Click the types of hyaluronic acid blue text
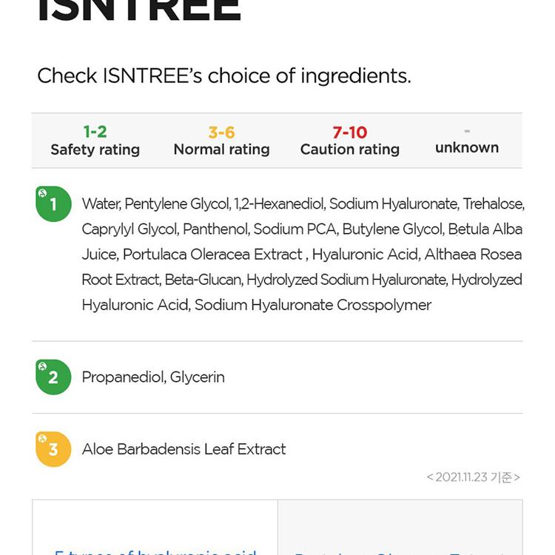This screenshot has width=555, height=555. pos(155,552)
